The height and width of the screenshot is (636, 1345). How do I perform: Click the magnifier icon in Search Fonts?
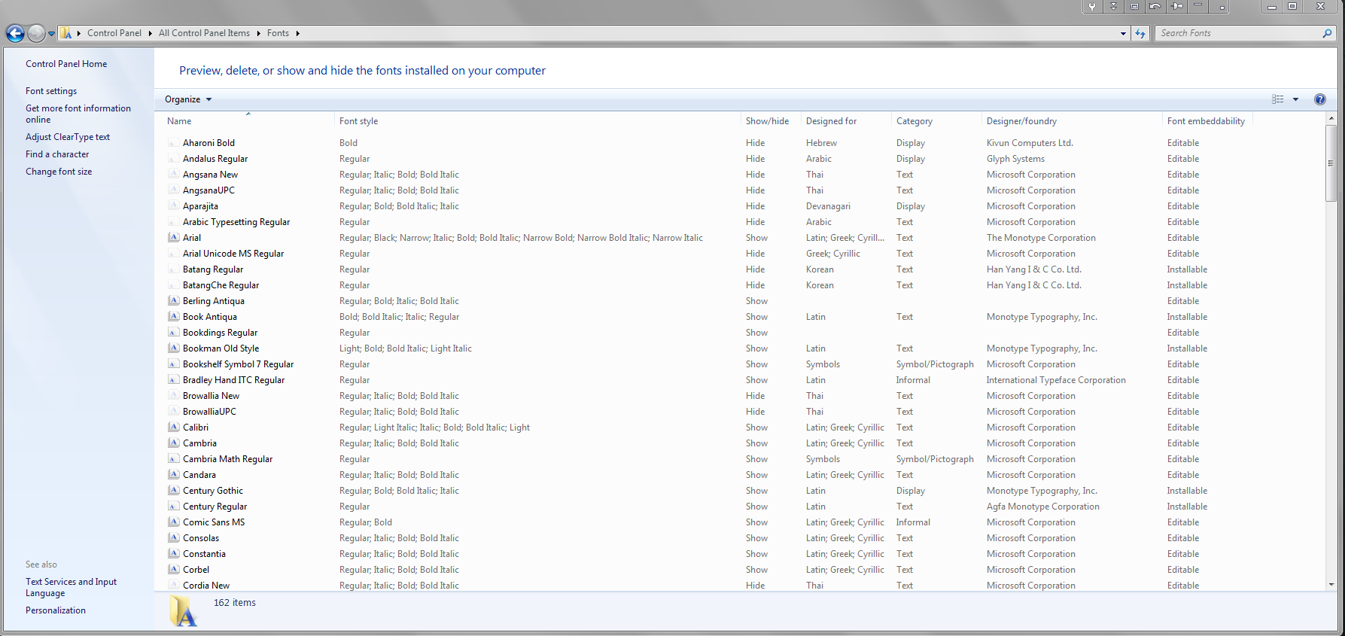(1327, 33)
